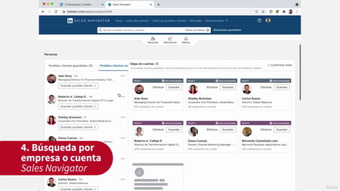Open more options for Shelley Bransten

point(123,117)
